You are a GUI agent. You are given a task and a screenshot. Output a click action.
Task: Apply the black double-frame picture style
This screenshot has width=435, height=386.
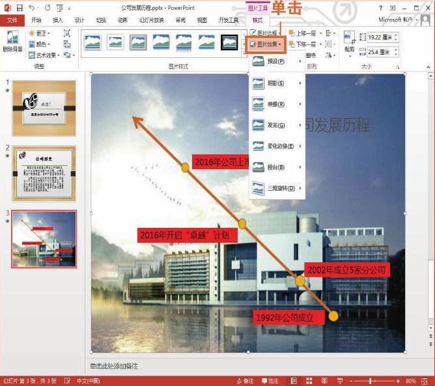click(229, 42)
